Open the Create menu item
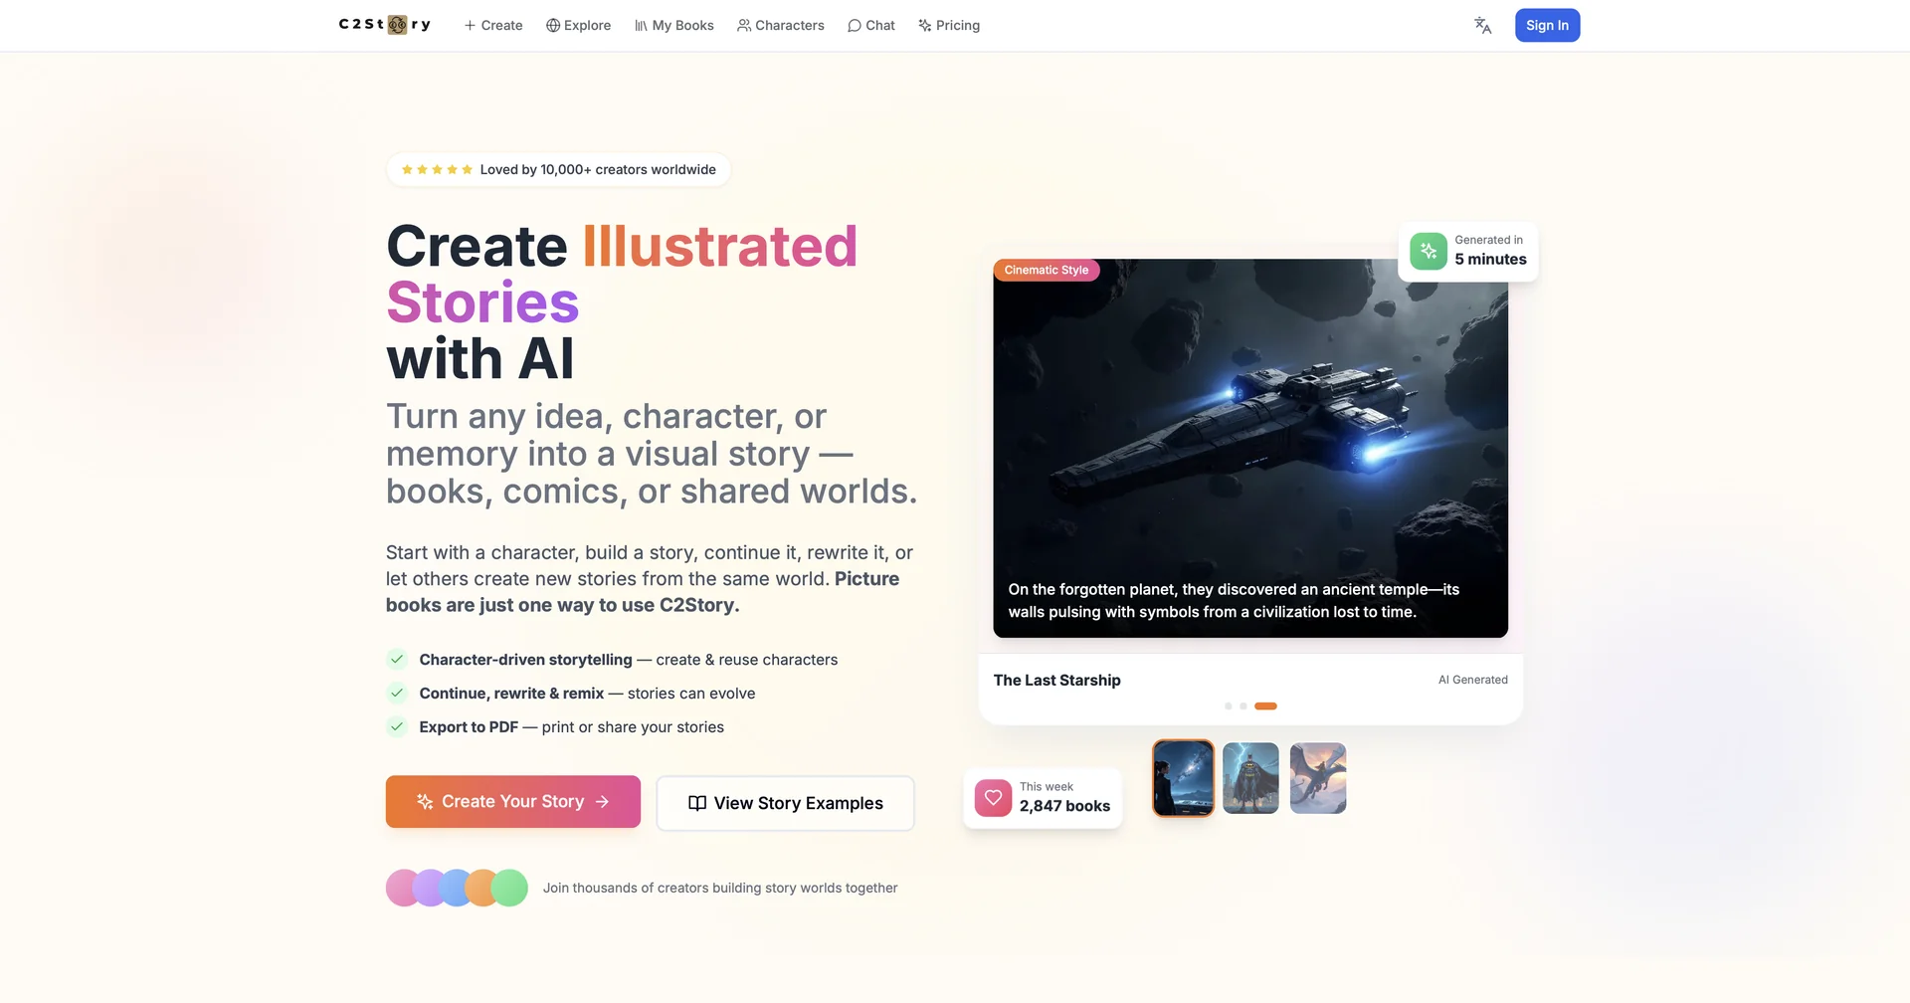The image size is (1910, 1003). pyautogui.click(x=493, y=25)
